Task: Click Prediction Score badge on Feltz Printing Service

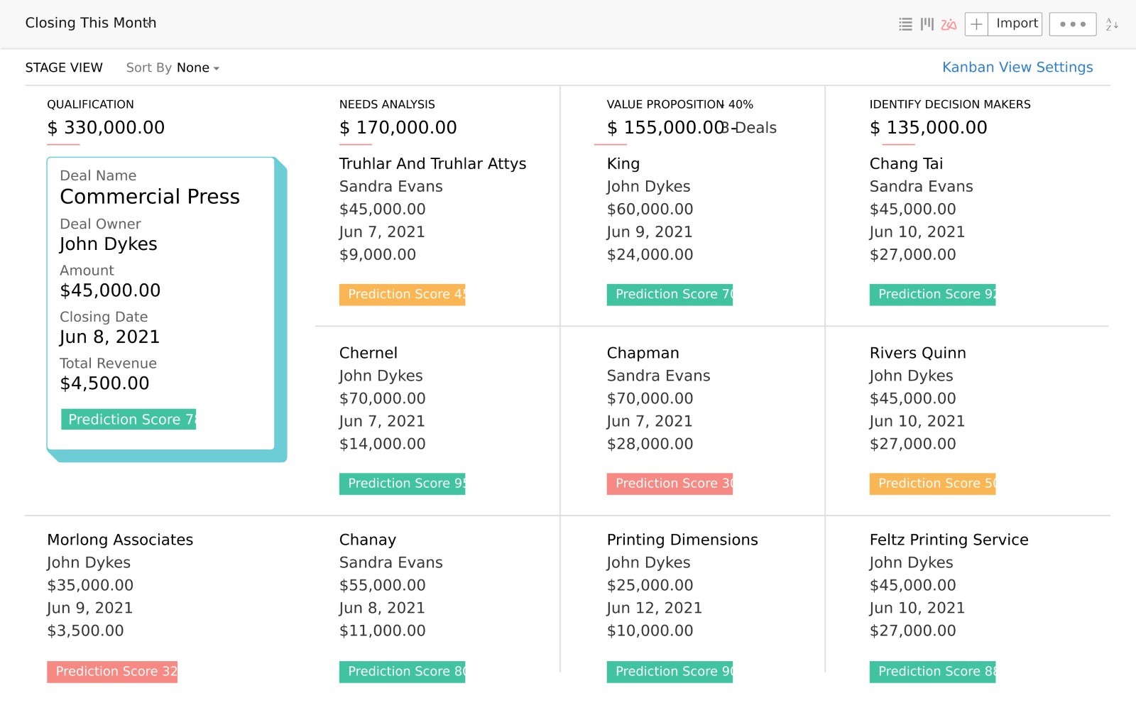Action: click(932, 671)
